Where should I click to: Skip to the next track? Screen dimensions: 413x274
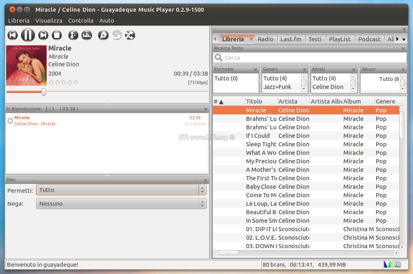[43, 35]
